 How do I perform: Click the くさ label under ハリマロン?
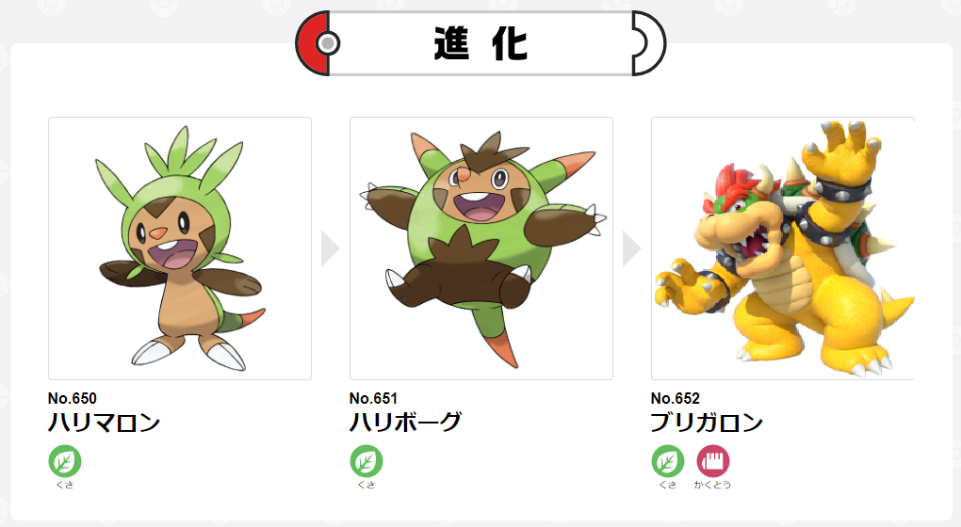pyautogui.click(x=65, y=485)
